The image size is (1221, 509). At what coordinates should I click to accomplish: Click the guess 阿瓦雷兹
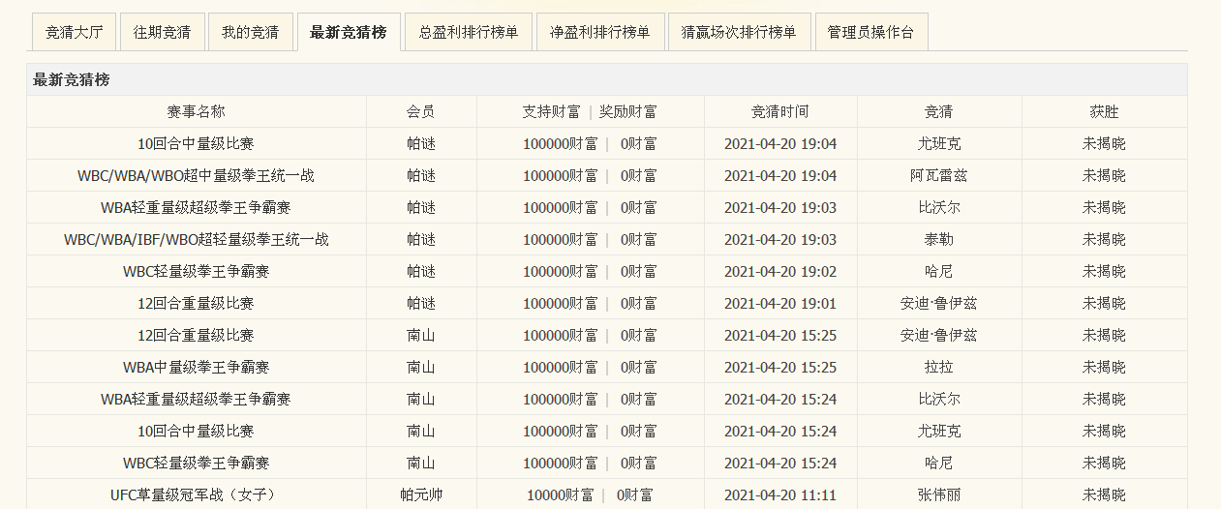tap(938, 175)
